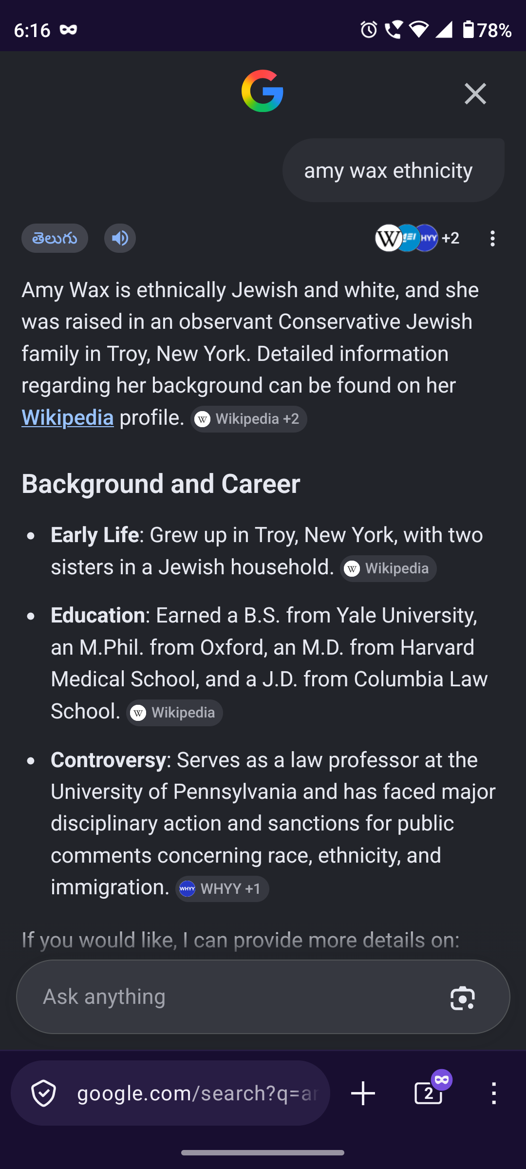Open the tab switcher showing 2 tabs
The width and height of the screenshot is (526, 1169).
[x=429, y=1094]
